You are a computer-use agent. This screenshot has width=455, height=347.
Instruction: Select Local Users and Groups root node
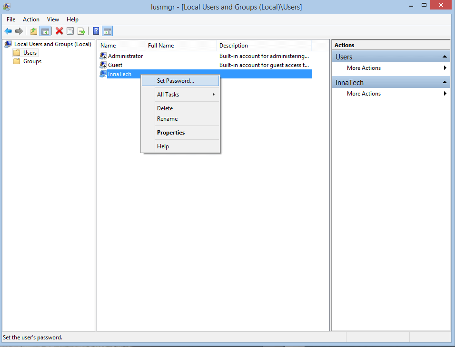(52, 44)
